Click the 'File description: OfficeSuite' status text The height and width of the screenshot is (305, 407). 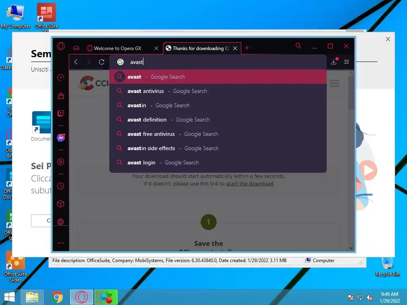click(169, 261)
